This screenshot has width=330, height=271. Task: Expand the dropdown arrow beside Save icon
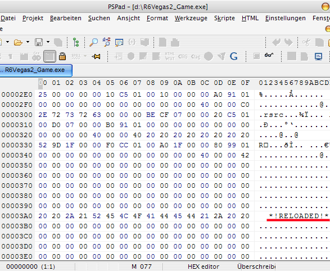(48, 42)
